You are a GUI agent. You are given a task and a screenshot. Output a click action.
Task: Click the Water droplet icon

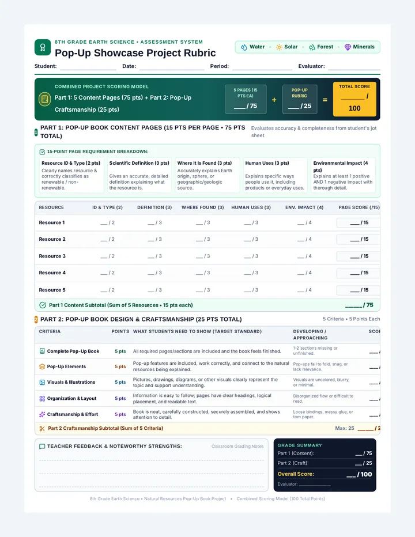click(x=244, y=47)
